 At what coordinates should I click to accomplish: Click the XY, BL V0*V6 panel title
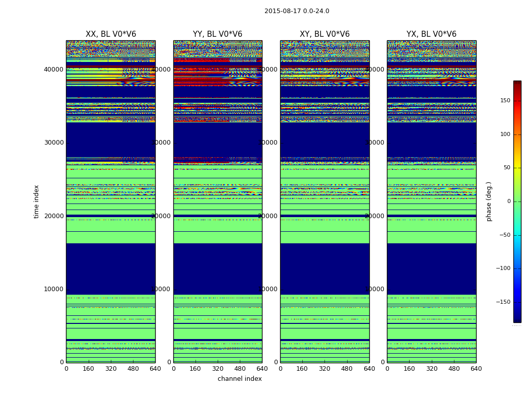point(324,34)
